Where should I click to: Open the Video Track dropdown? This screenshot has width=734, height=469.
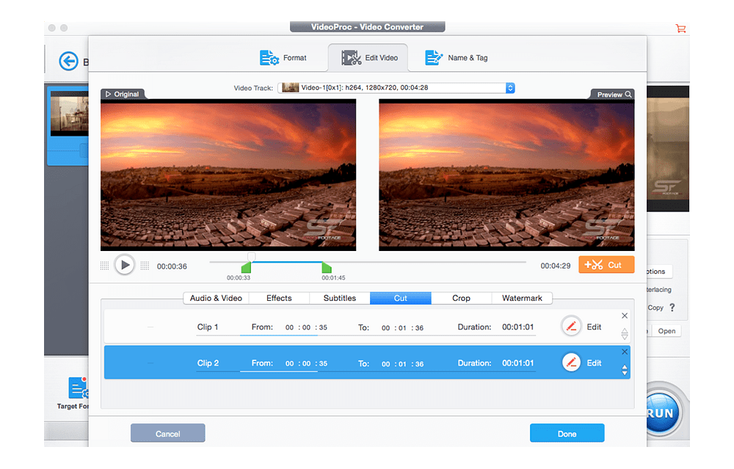click(396, 87)
